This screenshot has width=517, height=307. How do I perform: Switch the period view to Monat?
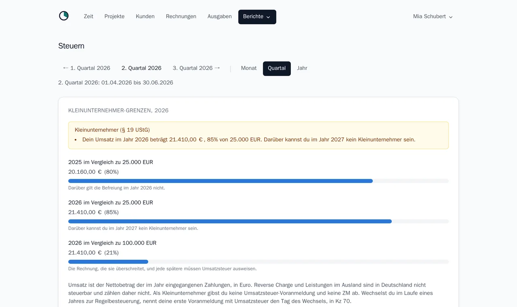pos(249,68)
